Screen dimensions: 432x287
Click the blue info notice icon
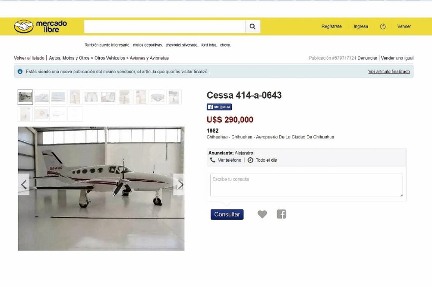tap(20, 71)
